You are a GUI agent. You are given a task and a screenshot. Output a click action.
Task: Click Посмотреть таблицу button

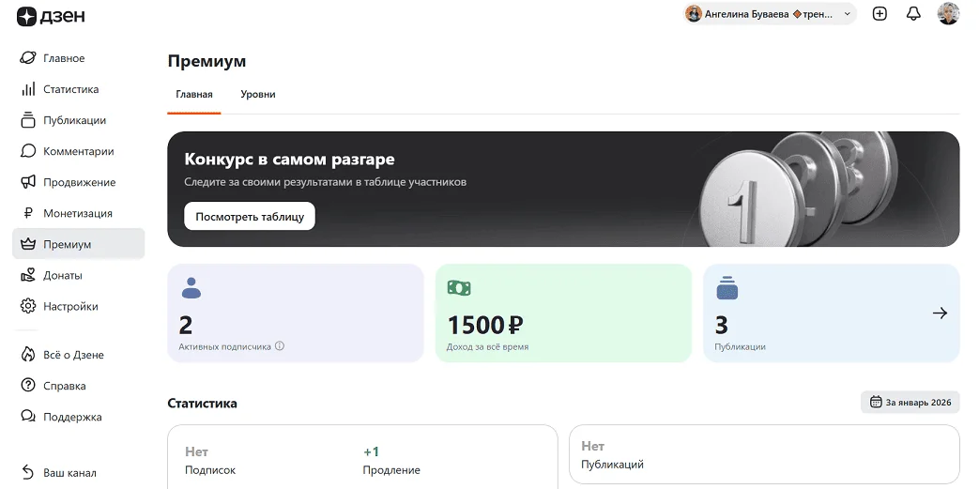[250, 217]
